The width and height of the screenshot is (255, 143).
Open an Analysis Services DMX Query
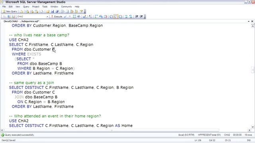click(32, 12)
